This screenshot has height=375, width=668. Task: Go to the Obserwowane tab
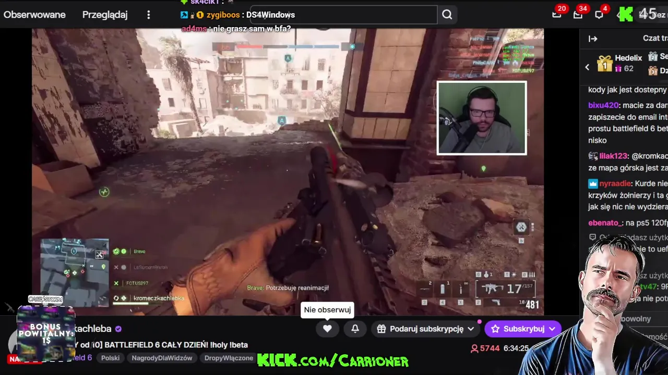coord(34,15)
